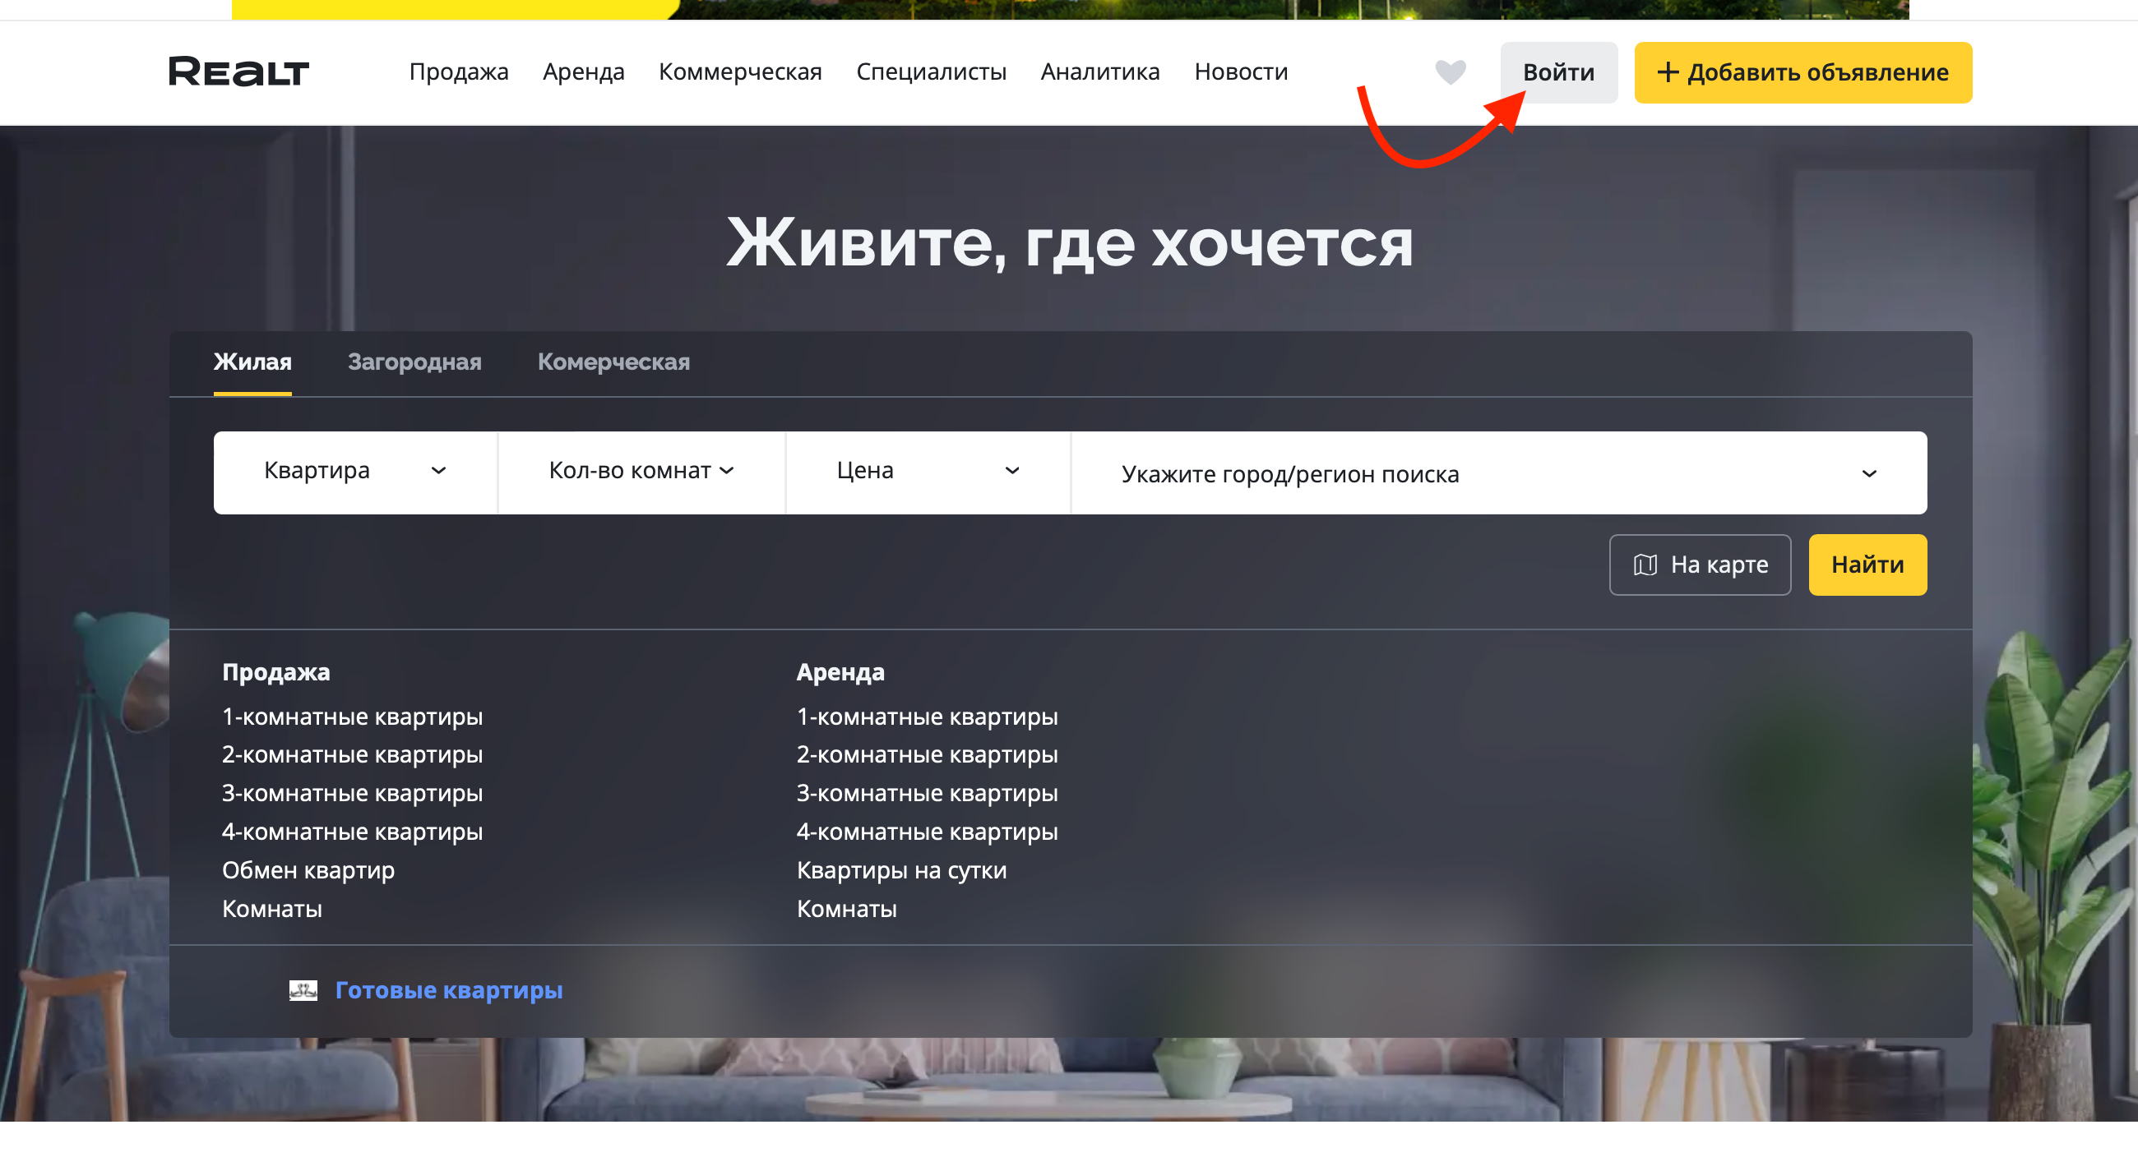Open the 'Готовые квартиры' link
Image resolution: width=2138 pixels, height=1157 pixels.
(449, 990)
